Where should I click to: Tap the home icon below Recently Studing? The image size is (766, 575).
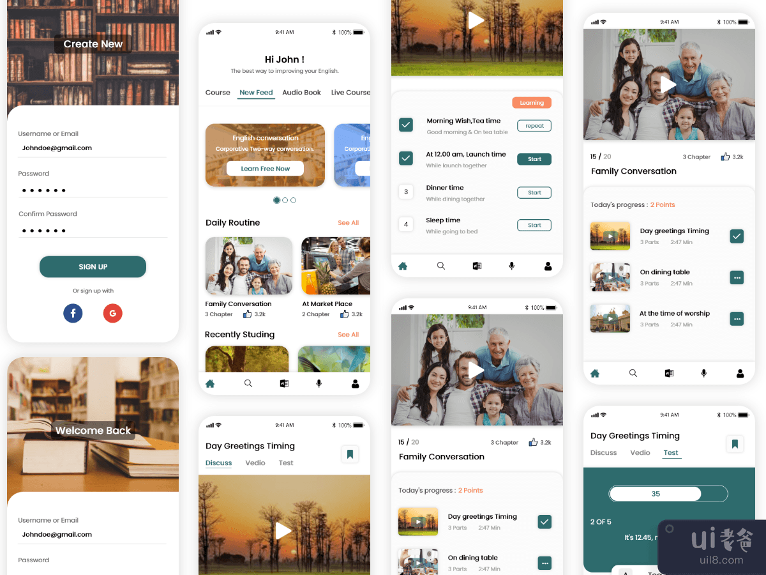[210, 383]
